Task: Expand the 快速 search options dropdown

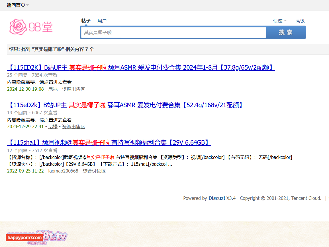Action: coord(280,21)
